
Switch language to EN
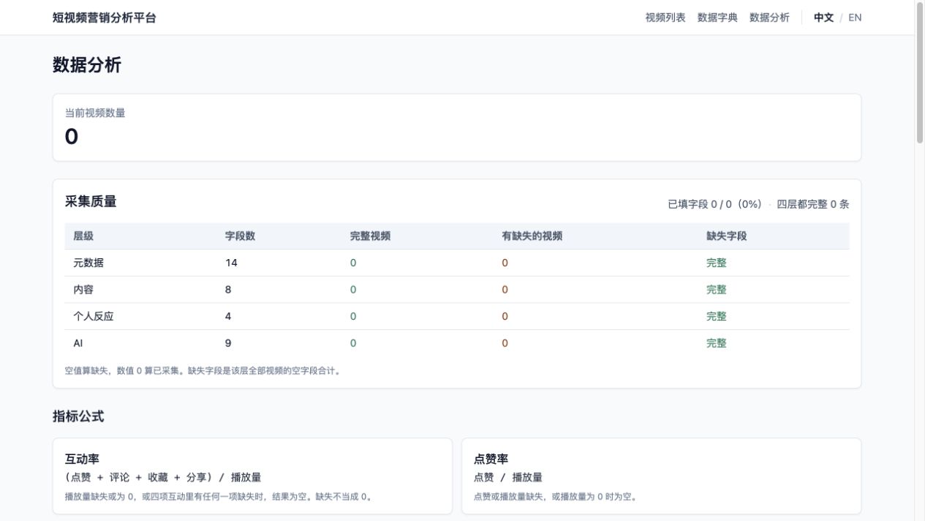coord(855,18)
